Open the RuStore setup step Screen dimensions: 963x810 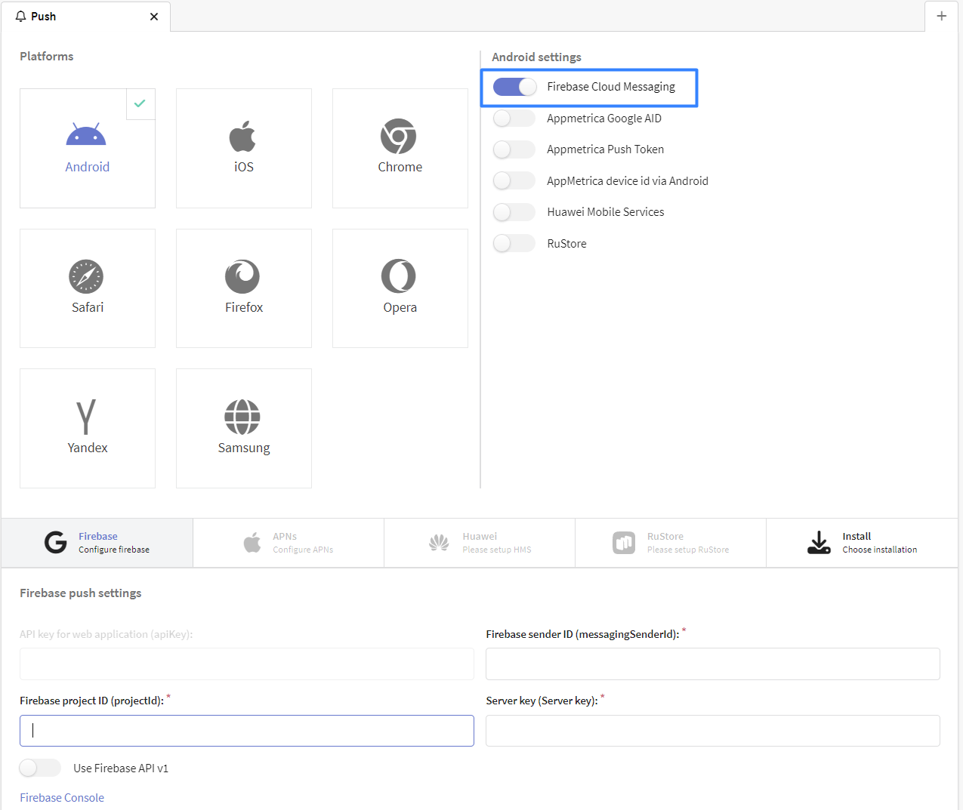pyautogui.click(x=671, y=543)
